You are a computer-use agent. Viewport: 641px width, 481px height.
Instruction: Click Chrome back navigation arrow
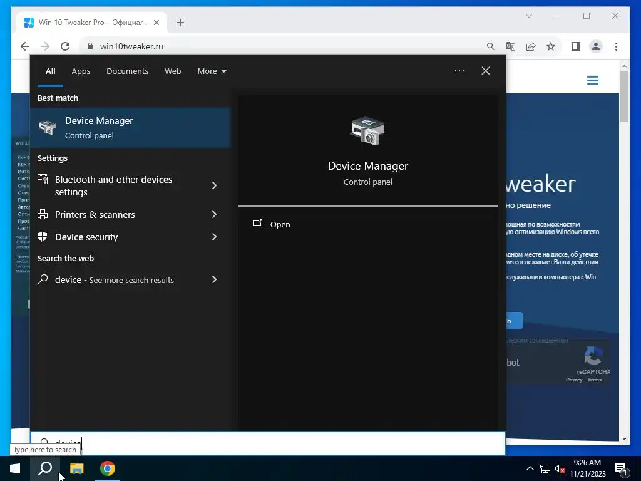point(25,46)
